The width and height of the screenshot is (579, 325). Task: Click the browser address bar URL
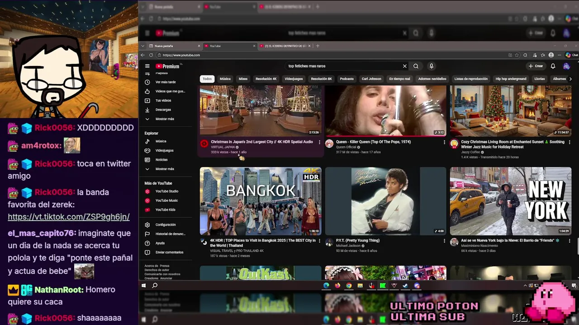point(181,55)
